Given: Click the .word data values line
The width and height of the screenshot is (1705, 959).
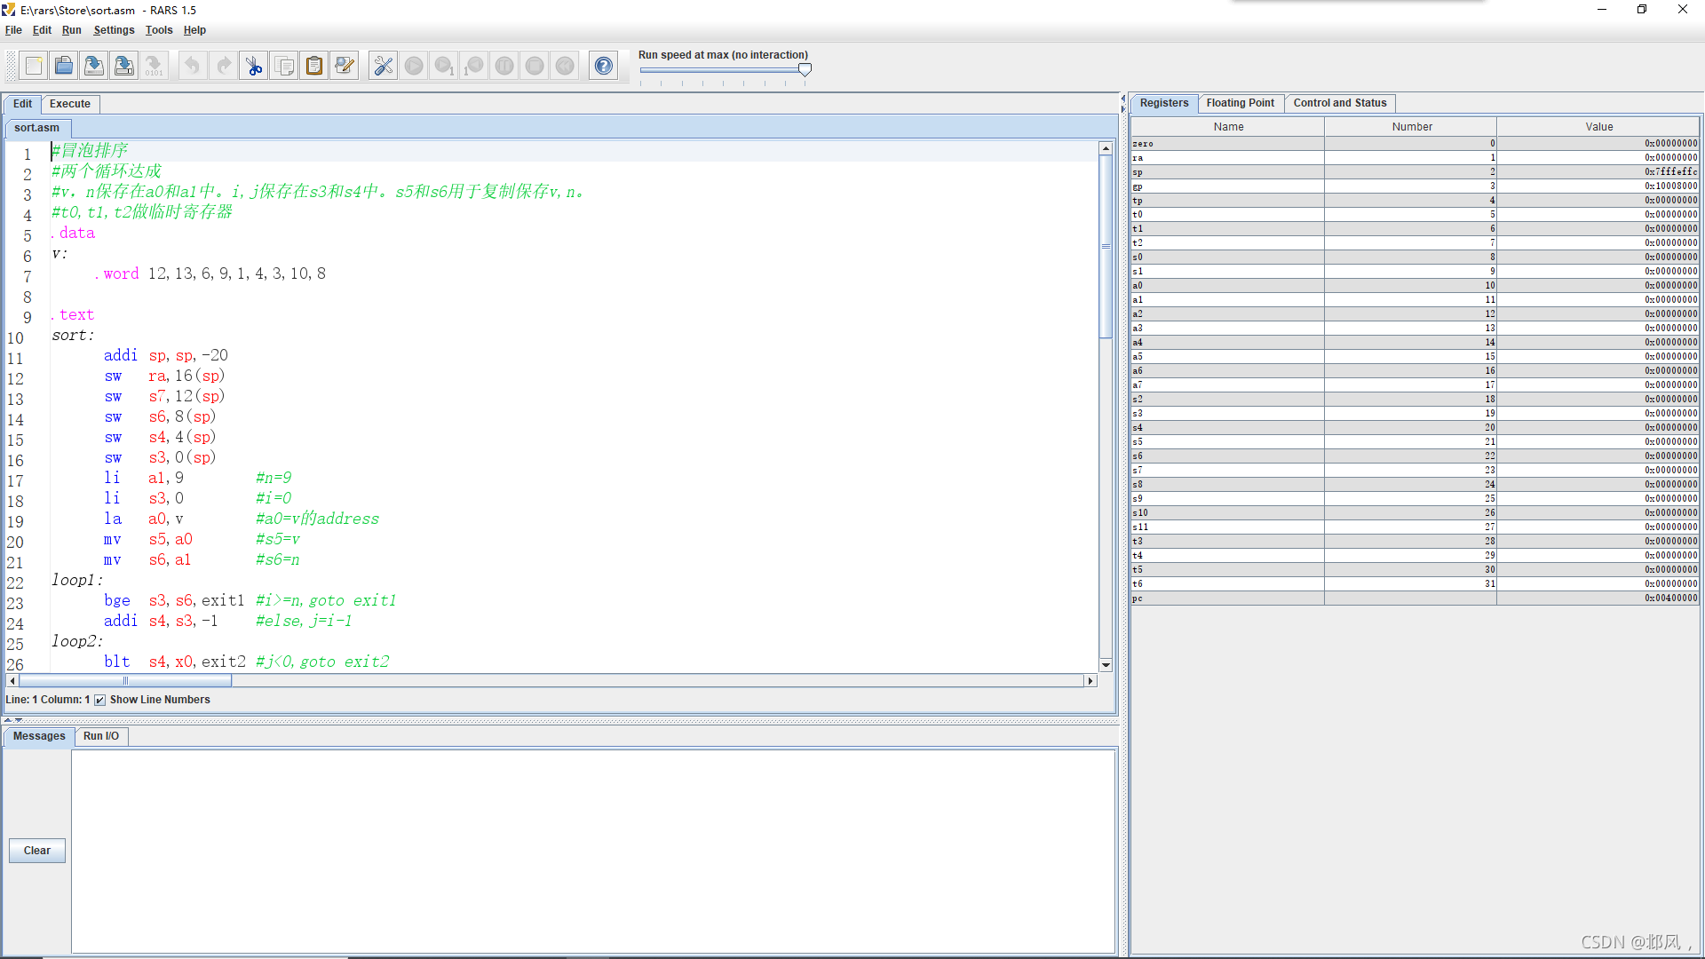Looking at the screenshot, I should [x=210, y=273].
